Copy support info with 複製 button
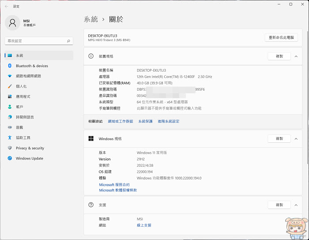 (x=279, y=205)
